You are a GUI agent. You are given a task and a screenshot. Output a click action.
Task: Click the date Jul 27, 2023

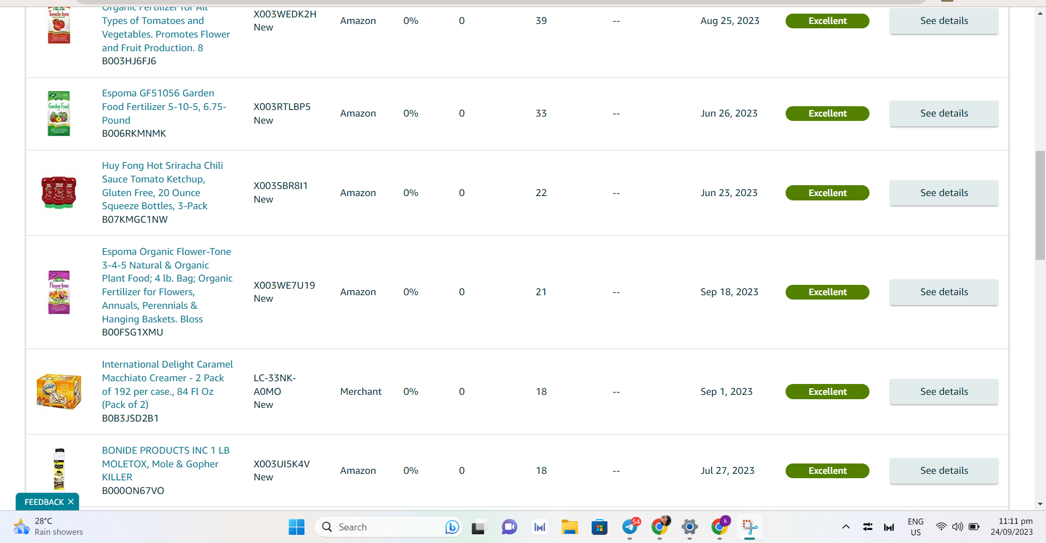click(x=727, y=471)
